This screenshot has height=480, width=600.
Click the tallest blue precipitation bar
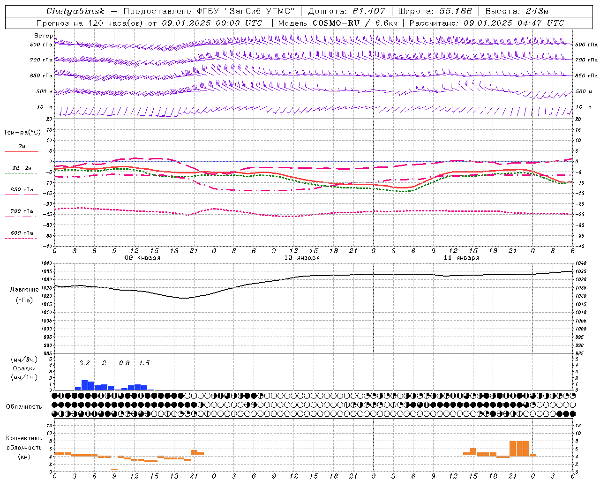pyautogui.click(x=85, y=385)
